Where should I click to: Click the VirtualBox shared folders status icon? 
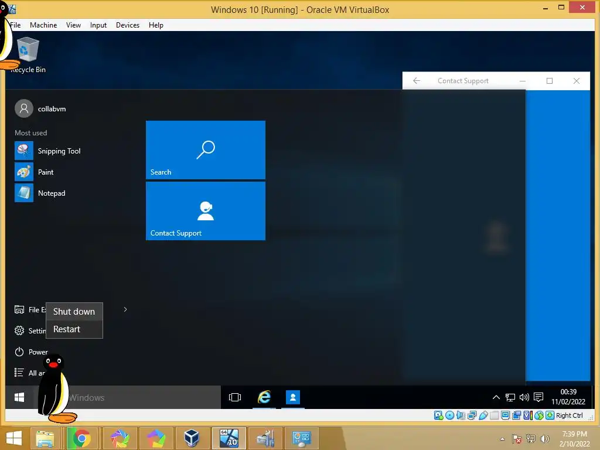pos(494,415)
